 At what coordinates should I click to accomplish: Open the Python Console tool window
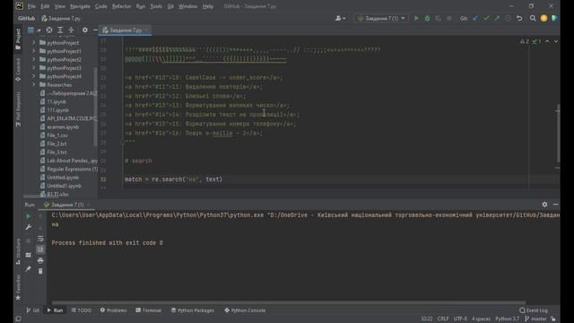(245, 310)
